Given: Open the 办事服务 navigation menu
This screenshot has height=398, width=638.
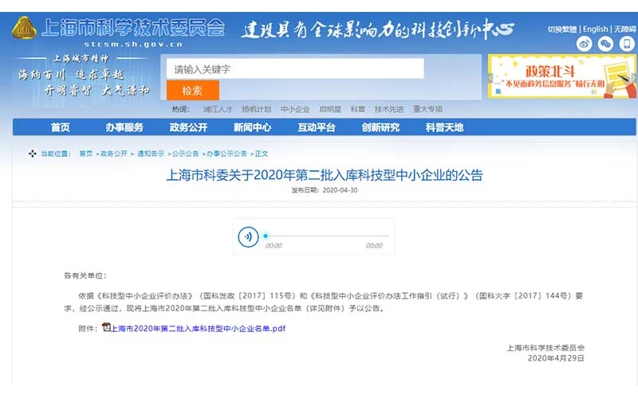Looking at the screenshot, I should [x=124, y=127].
